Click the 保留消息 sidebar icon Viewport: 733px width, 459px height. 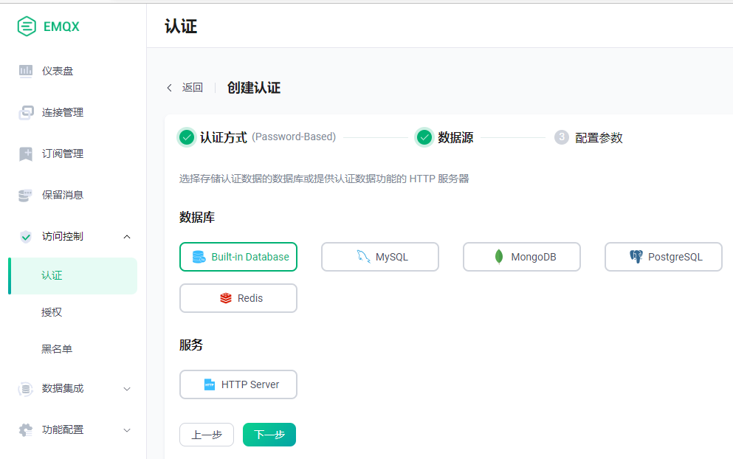pyautogui.click(x=25, y=195)
